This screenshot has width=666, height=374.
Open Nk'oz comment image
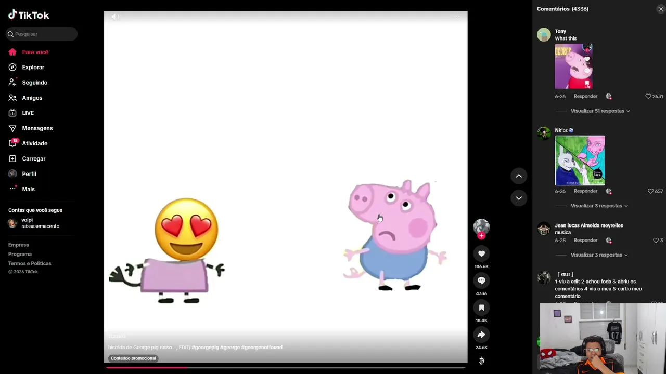coord(580,161)
